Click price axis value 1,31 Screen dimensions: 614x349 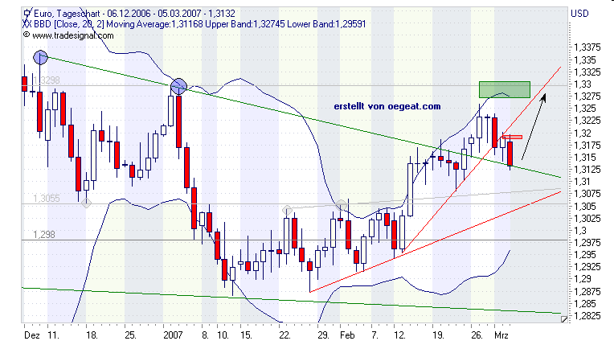click(x=583, y=182)
